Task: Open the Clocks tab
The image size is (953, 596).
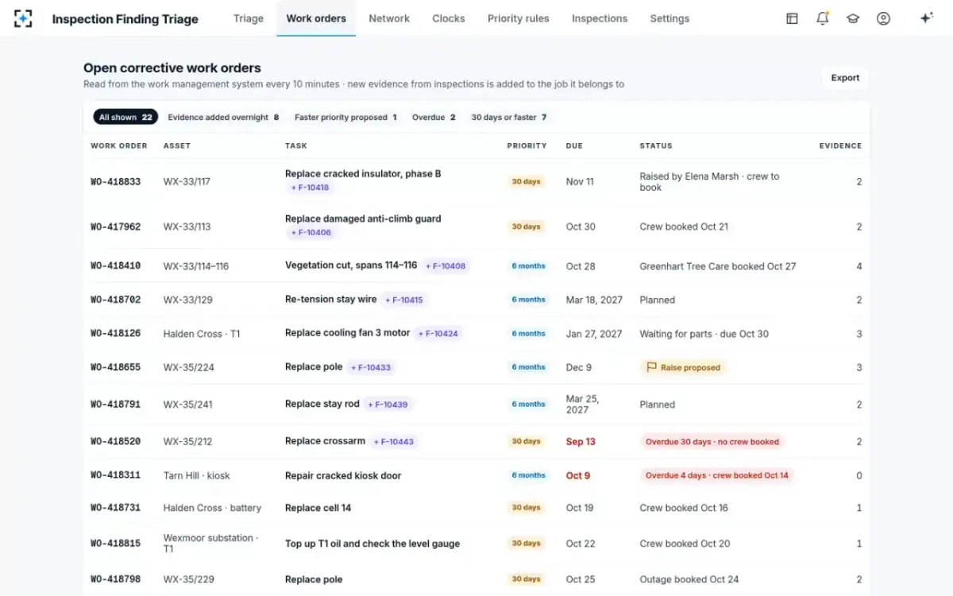Action: pyautogui.click(x=449, y=18)
